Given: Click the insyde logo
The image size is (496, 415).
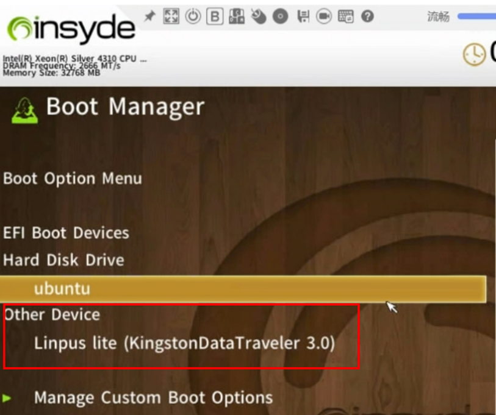Looking at the screenshot, I should pyautogui.click(x=71, y=29).
